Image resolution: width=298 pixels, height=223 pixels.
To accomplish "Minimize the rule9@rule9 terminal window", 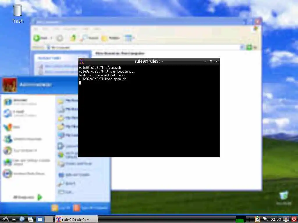I will point(205,62).
